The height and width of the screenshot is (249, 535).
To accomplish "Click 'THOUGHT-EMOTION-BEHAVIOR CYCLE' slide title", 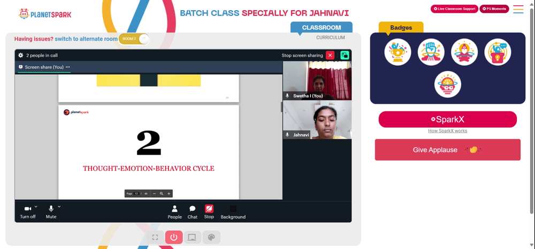I will tap(148, 168).
